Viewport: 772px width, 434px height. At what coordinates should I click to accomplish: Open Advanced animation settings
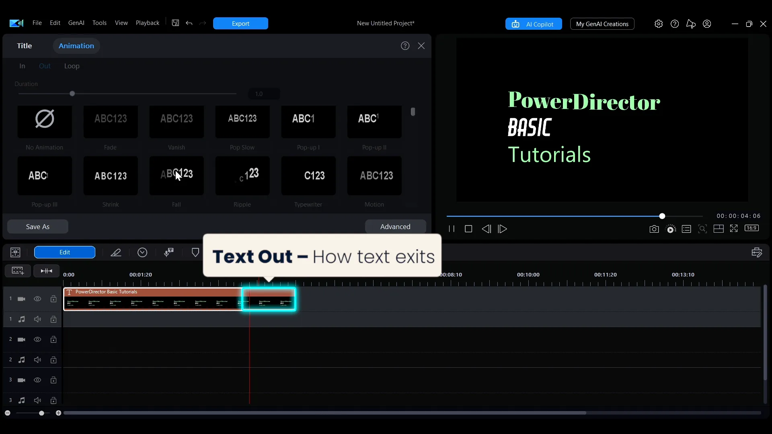click(396, 227)
